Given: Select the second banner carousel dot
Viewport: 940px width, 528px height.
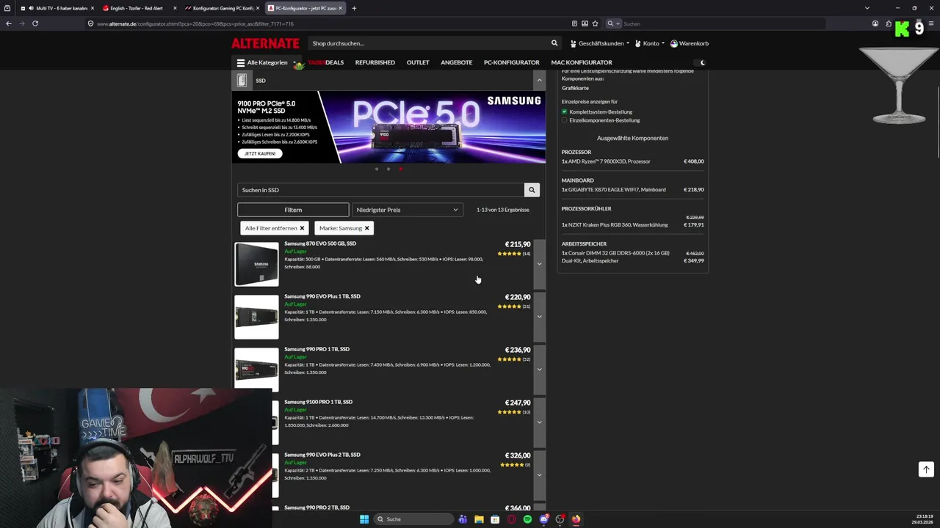Looking at the screenshot, I should click(x=388, y=169).
